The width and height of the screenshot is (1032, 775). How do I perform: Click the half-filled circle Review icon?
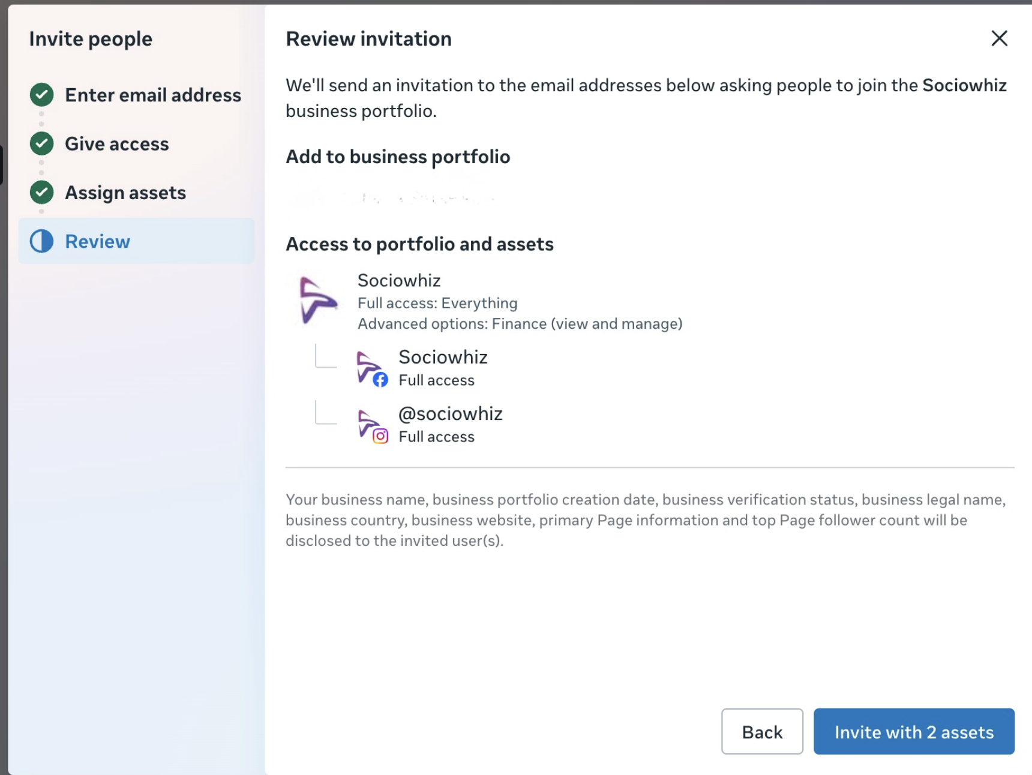41,241
